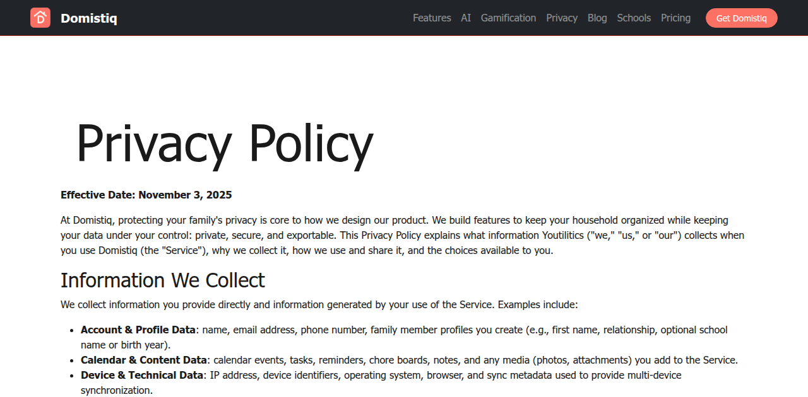This screenshot has width=808, height=397.
Task: Open the AI navigation link
Action: 466,18
